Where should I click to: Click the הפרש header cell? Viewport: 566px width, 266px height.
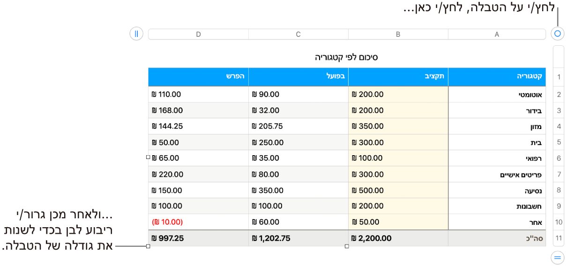click(198, 77)
